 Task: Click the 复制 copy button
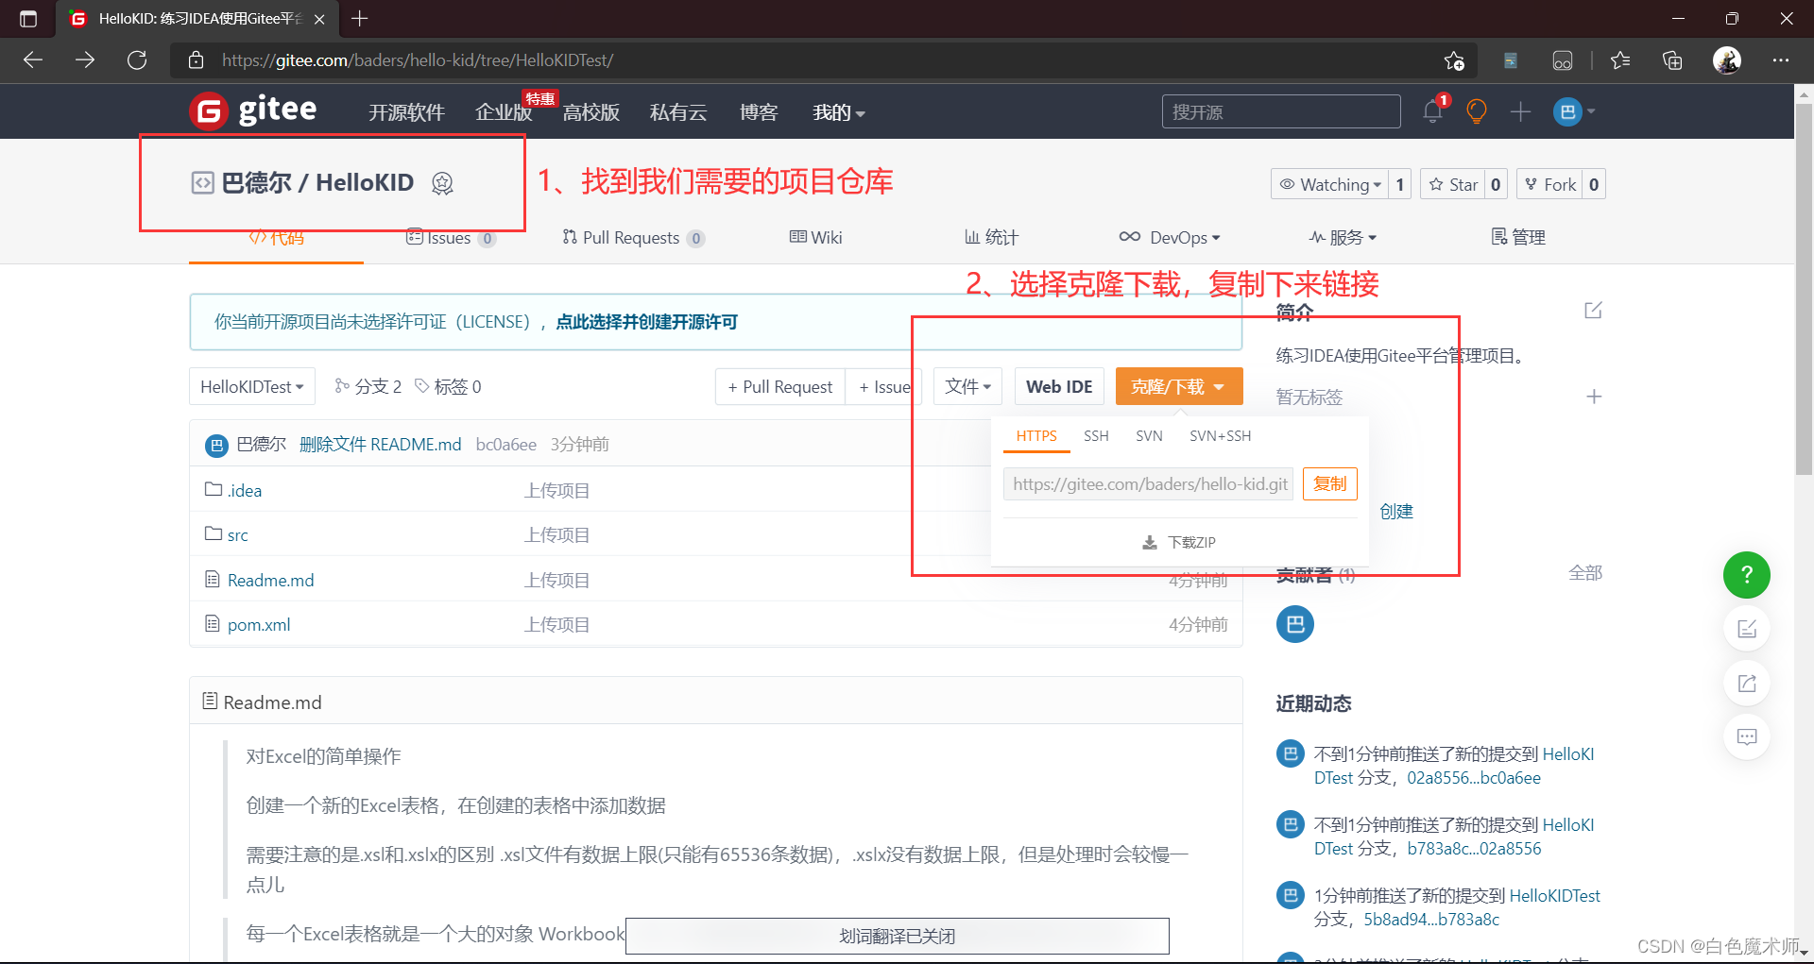tap(1329, 483)
